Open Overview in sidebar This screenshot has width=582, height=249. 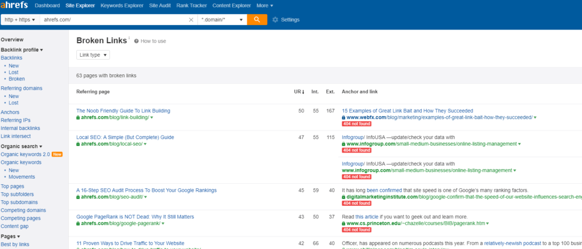(x=13, y=40)
